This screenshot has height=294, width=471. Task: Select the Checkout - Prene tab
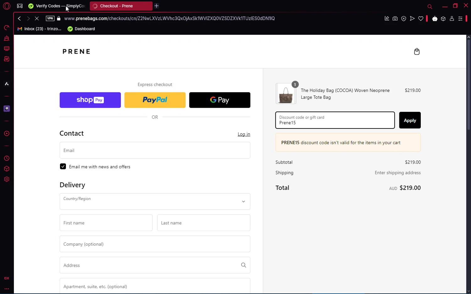click(x=121, y=6)
